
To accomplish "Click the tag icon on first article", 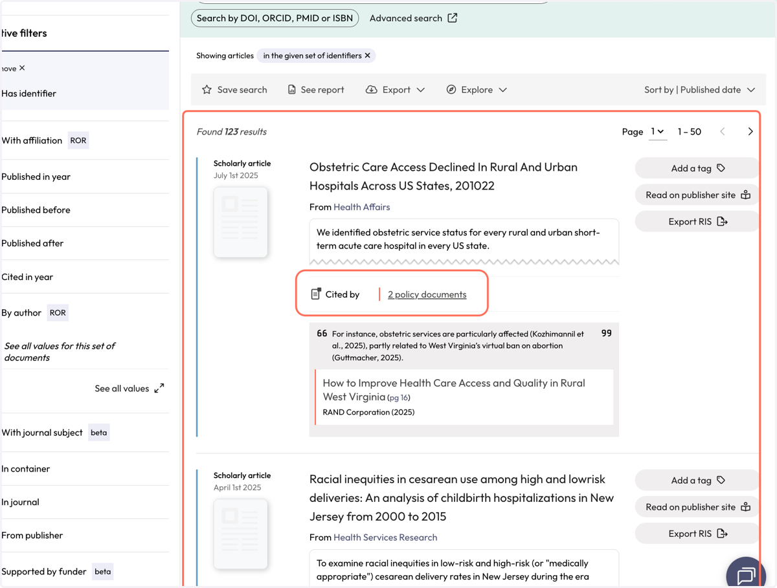I will coord(721,168).
